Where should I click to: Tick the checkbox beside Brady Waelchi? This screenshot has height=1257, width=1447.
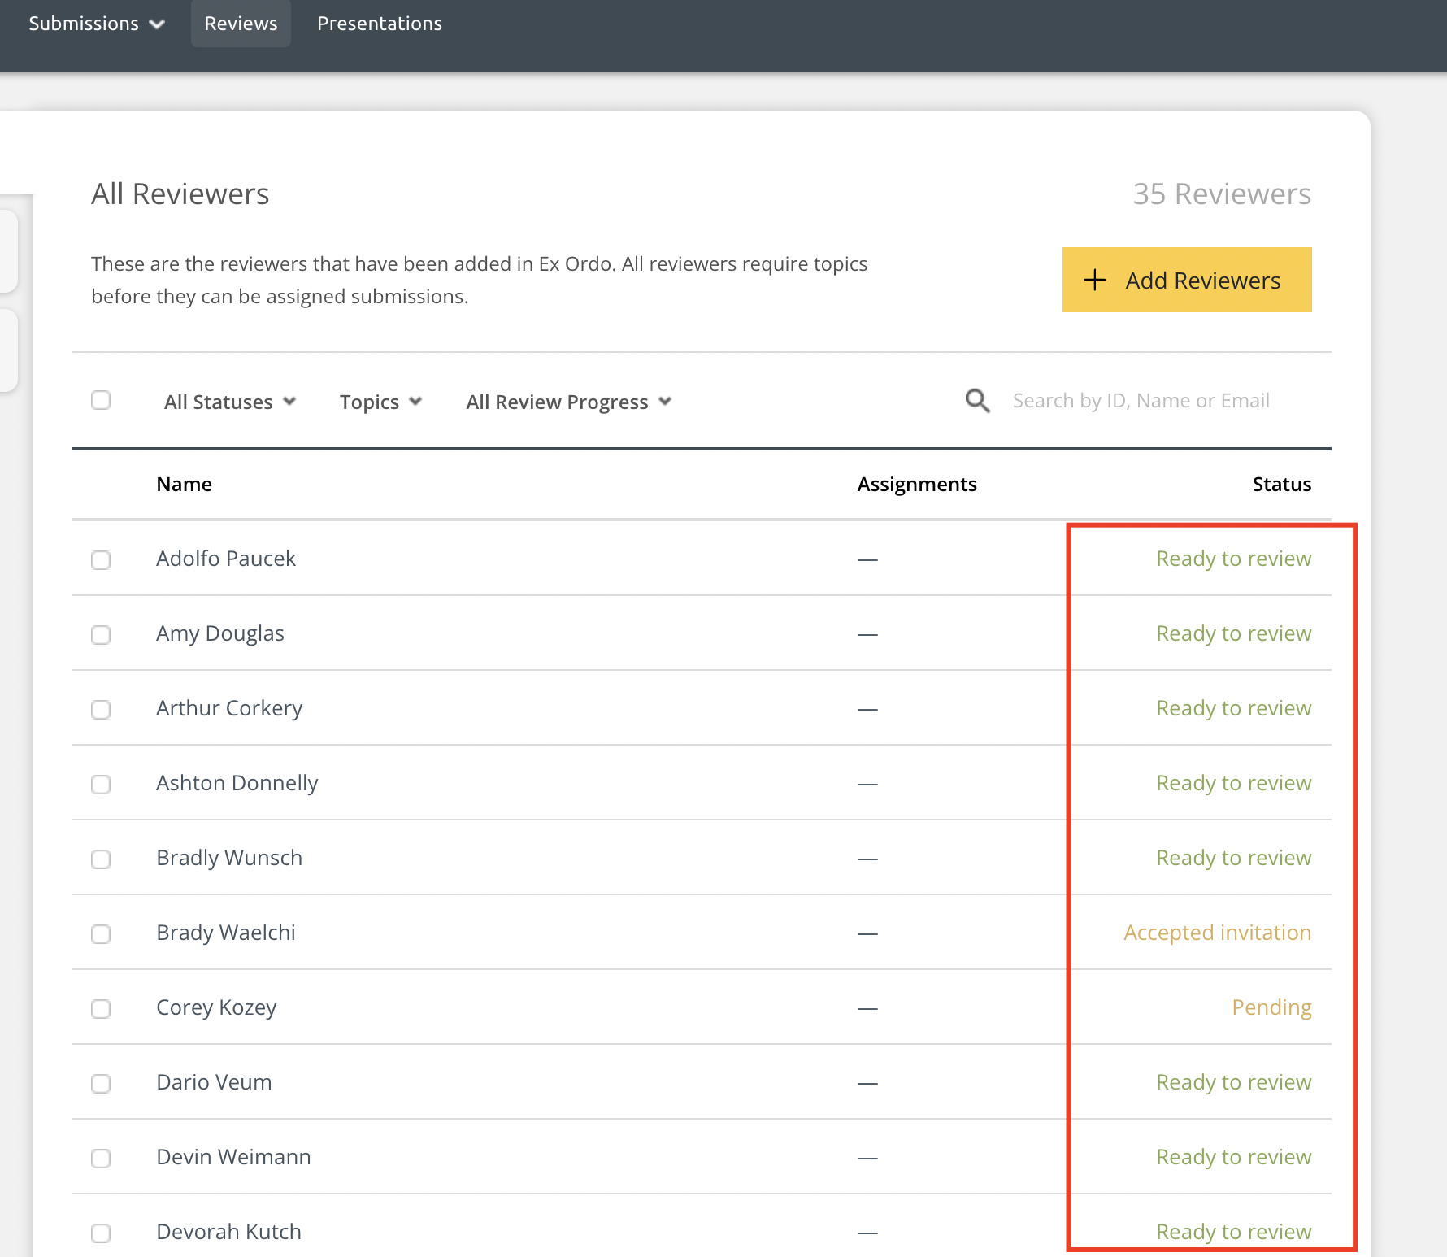coord(101,934)
